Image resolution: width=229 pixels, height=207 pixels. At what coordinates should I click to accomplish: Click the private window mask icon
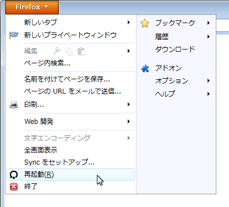pyautogui.click(x=14, y=35)
